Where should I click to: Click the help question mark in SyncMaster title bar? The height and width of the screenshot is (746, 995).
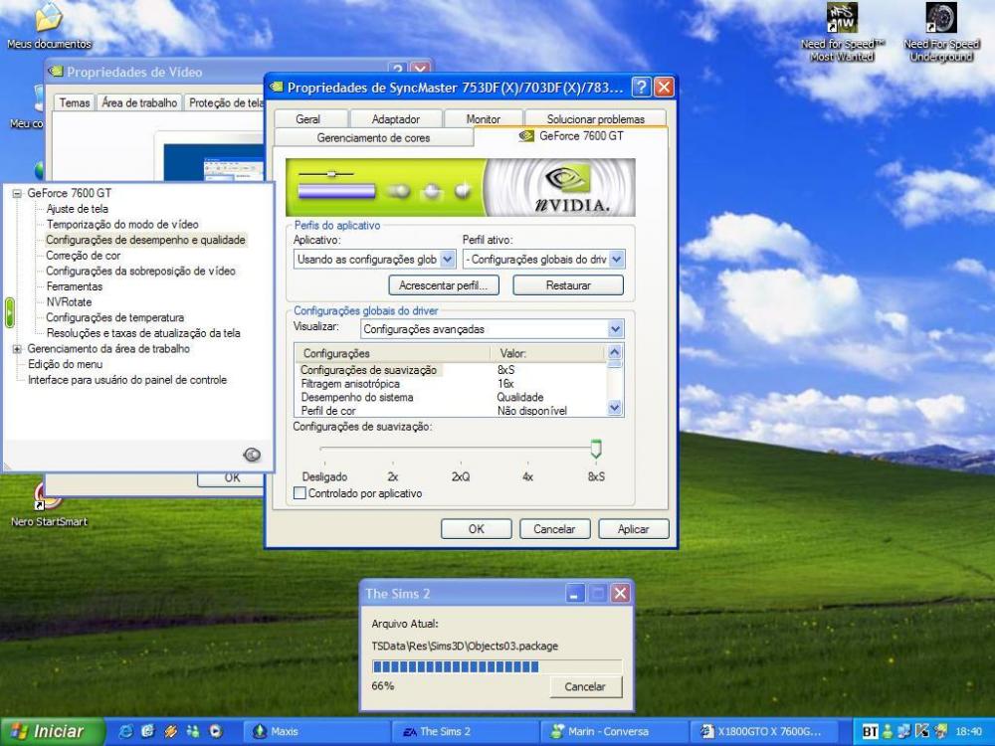click(642, 88)
